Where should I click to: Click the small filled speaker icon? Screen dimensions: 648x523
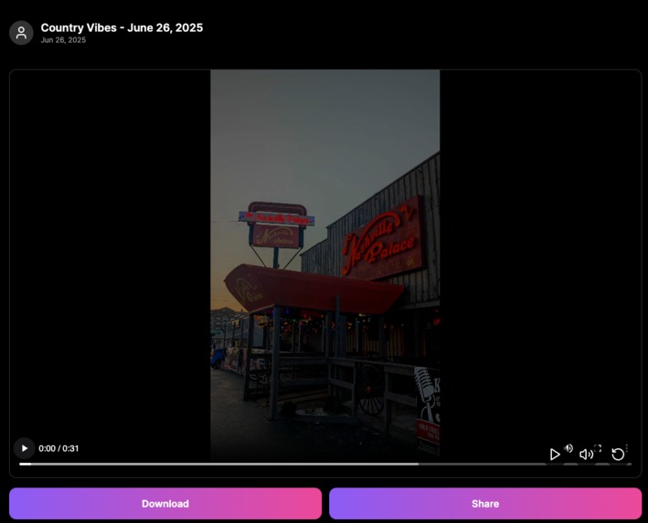[569, 448]
